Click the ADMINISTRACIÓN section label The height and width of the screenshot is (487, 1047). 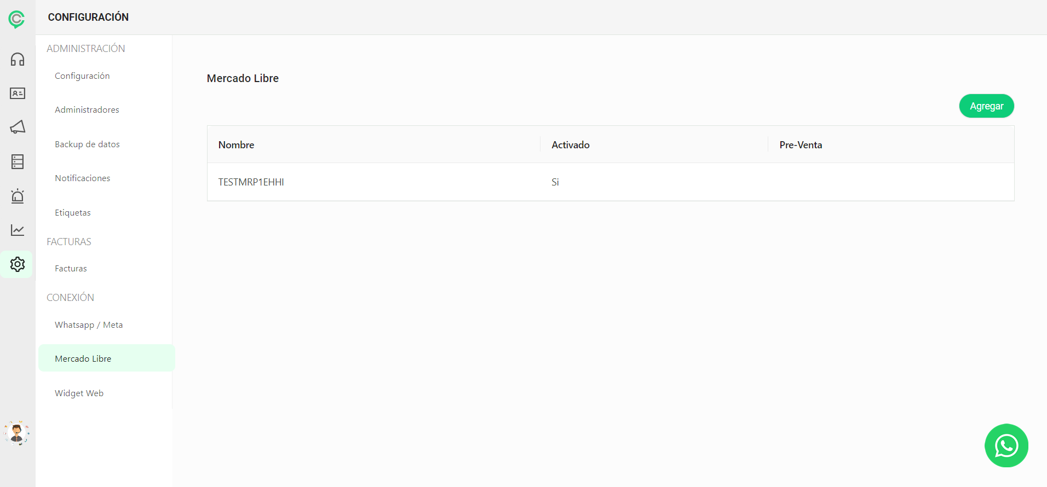tap(86, 49)
